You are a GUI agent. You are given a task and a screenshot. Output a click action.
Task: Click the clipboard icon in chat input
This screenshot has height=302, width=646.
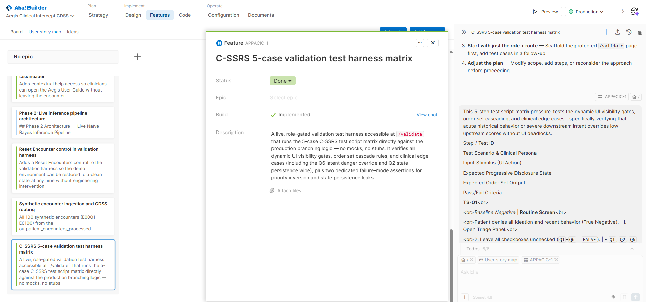[x=624, y=297]
